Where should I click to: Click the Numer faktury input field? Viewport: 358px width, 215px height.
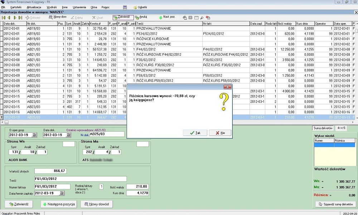point(52,186)
